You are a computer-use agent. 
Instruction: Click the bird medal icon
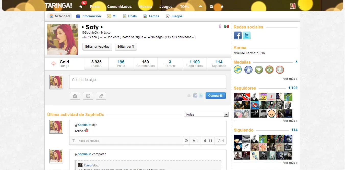point(238,70)
